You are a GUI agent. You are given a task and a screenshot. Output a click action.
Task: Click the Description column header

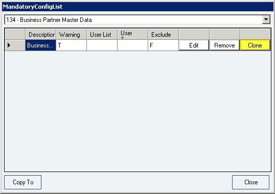point(41,34)
